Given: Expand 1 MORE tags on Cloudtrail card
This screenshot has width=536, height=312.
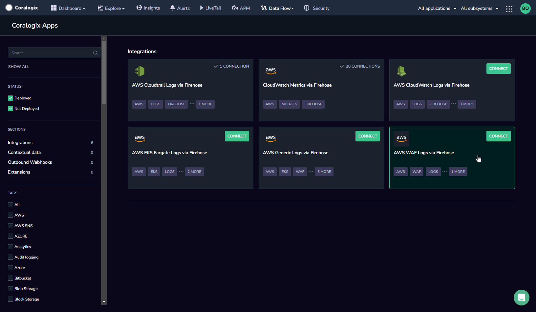Looking at the screenshot, I should coord(205,104).
